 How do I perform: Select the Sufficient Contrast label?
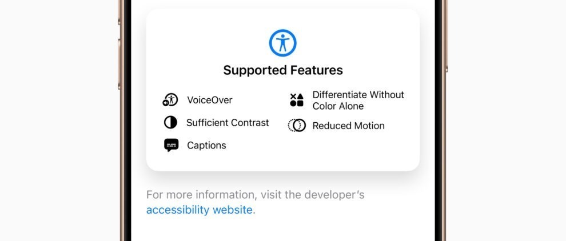pyautogui.click(x=228, y=123)
